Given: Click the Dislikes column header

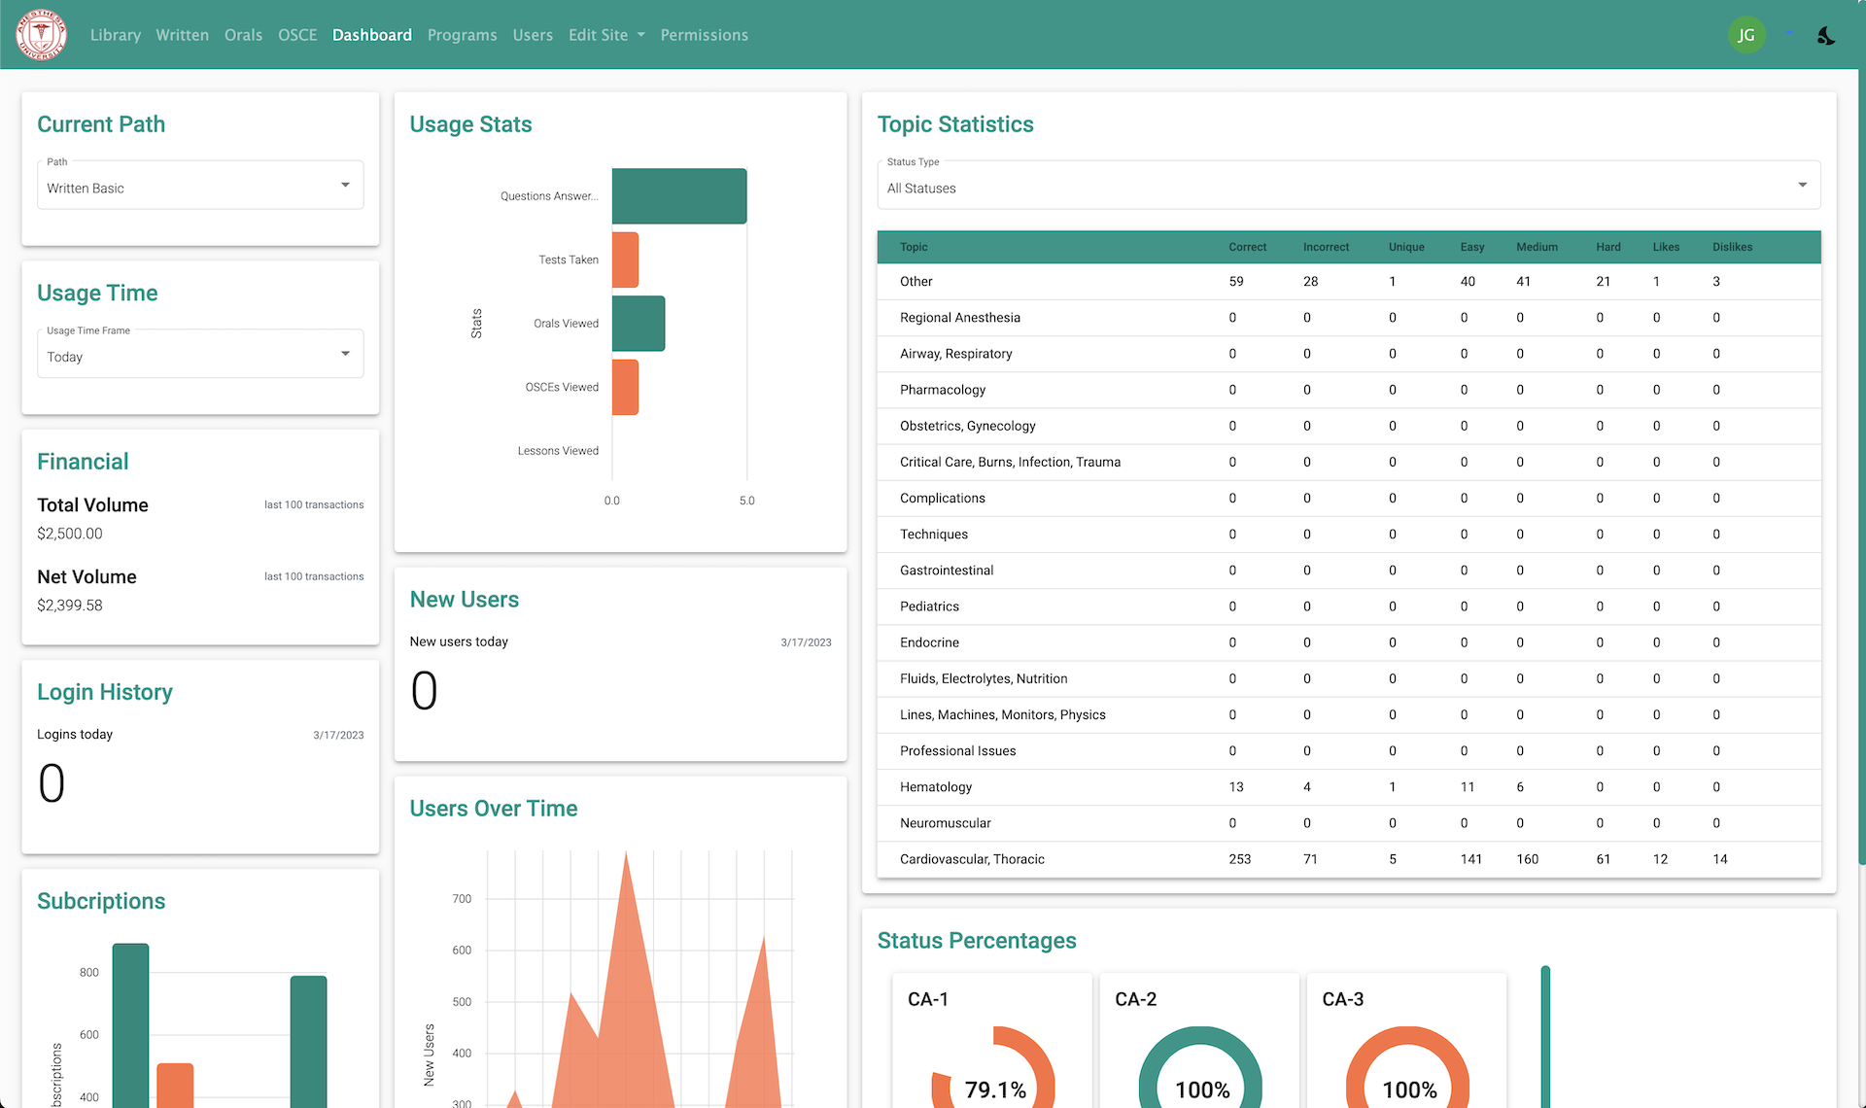Looking at the screenshot, I should pyautogui.click(x=1732, y=247).
